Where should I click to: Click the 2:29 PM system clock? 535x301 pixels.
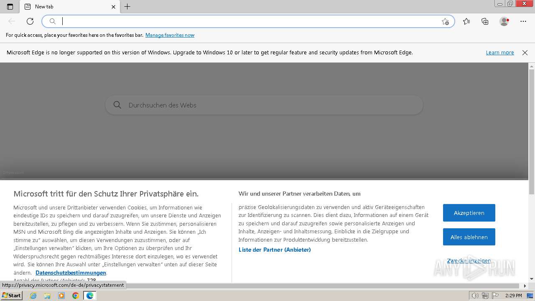tap(514, 296)
